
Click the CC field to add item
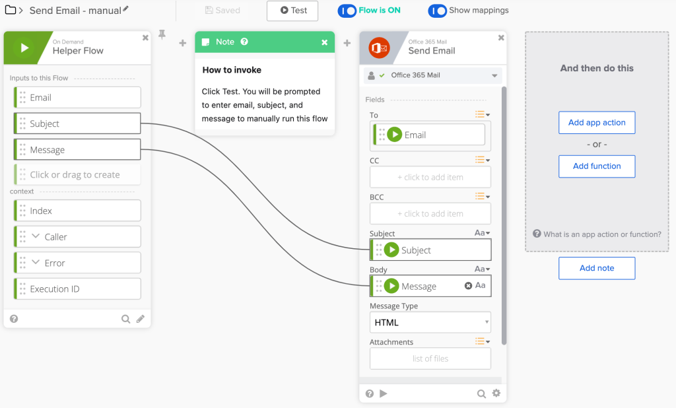(x=430, y=177)
